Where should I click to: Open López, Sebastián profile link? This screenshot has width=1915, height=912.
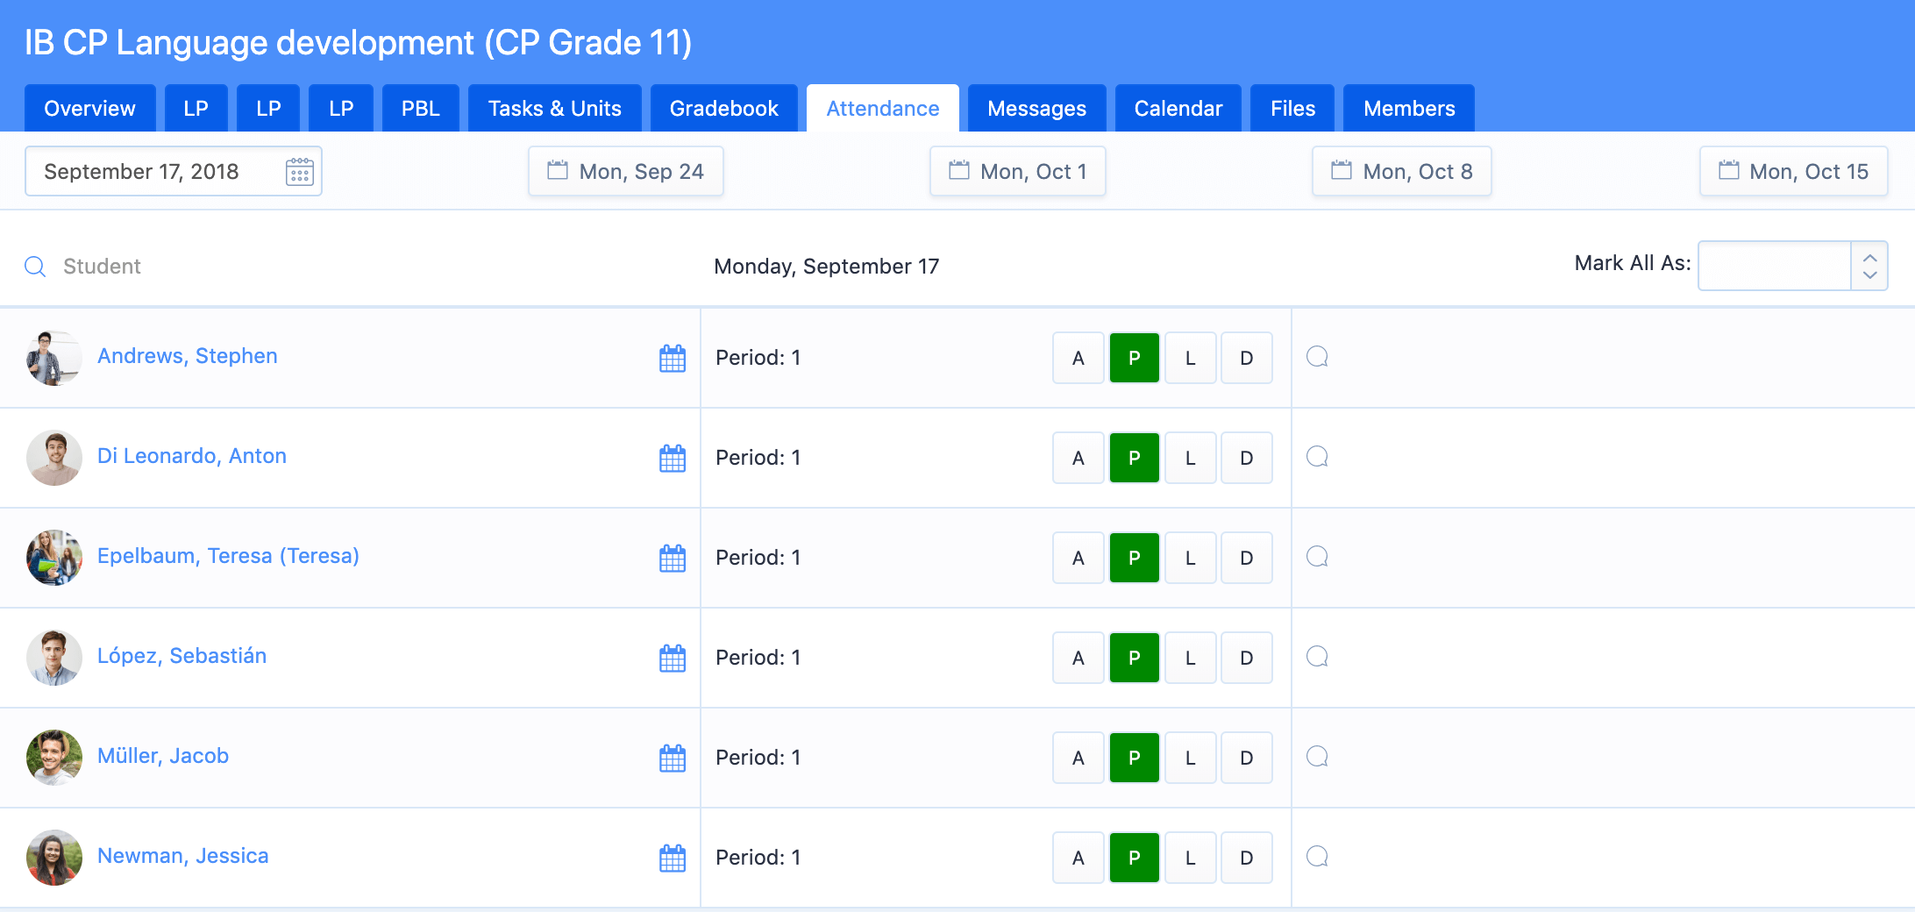182,656
